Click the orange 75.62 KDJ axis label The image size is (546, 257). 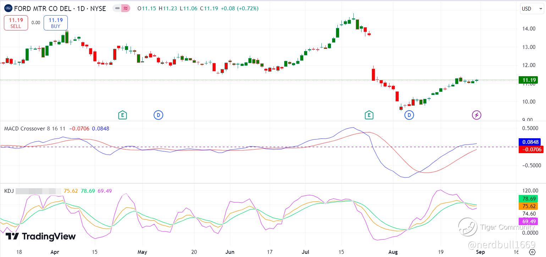coord(528,206)
